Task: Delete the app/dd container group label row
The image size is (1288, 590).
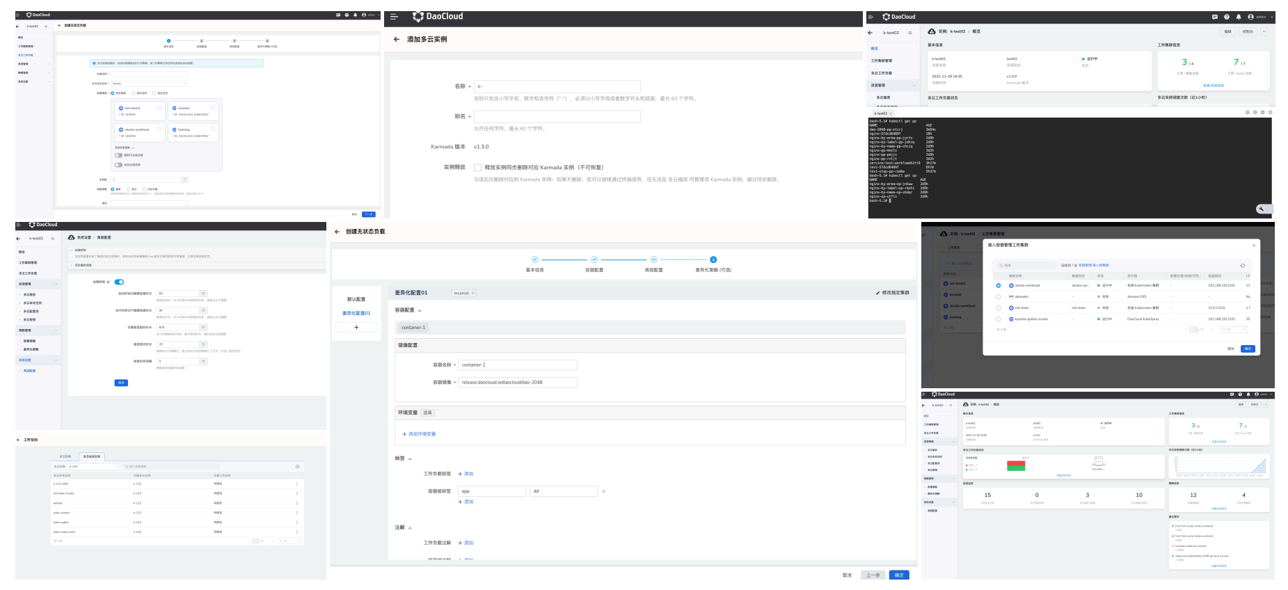Action: [x=603, y=491]
